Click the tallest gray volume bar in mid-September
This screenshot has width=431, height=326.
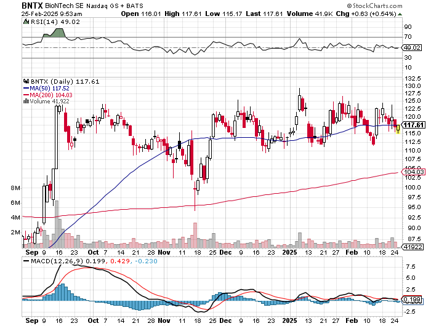click(57, 225)
